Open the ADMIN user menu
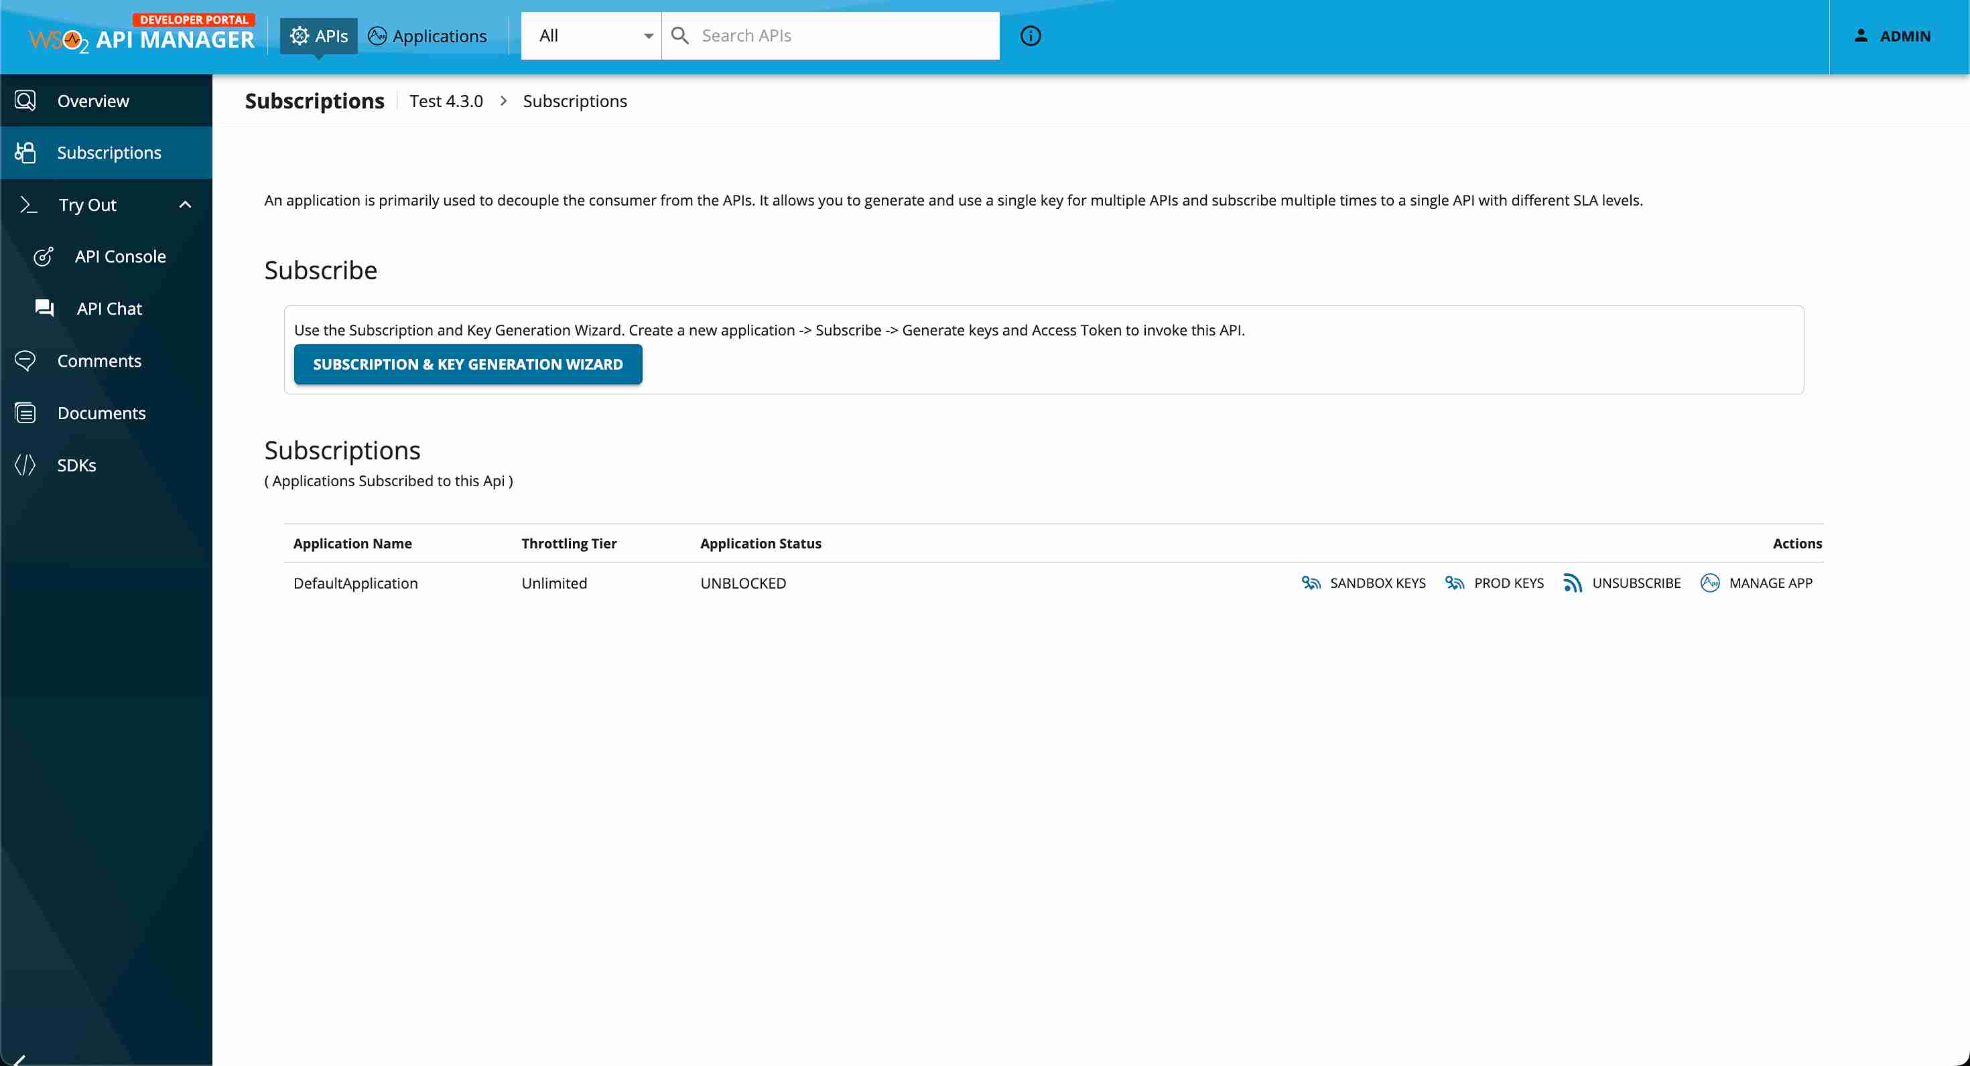This screenshot has width=1970, height=1066. [1892, 36]
